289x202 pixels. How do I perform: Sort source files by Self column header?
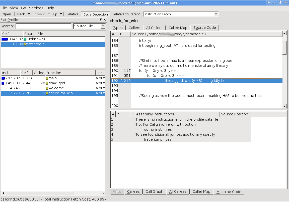12,34
